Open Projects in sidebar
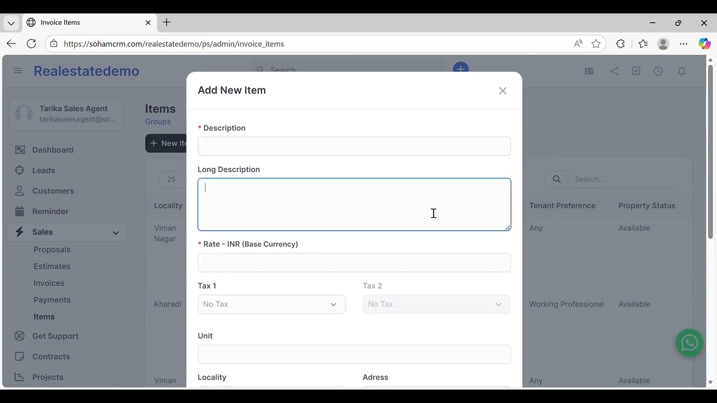Viewport: 717px width, 403px height. pos(48,377)
